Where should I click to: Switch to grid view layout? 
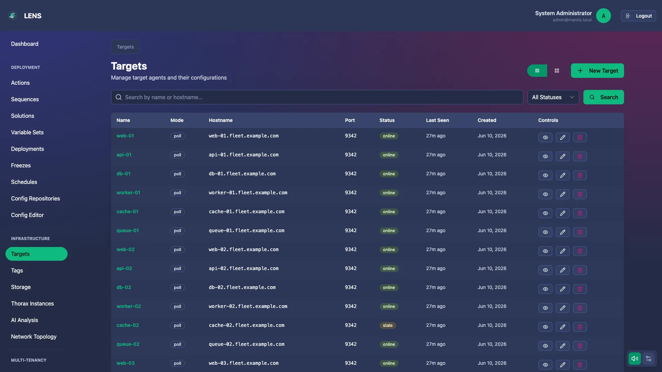coord(557,71)
